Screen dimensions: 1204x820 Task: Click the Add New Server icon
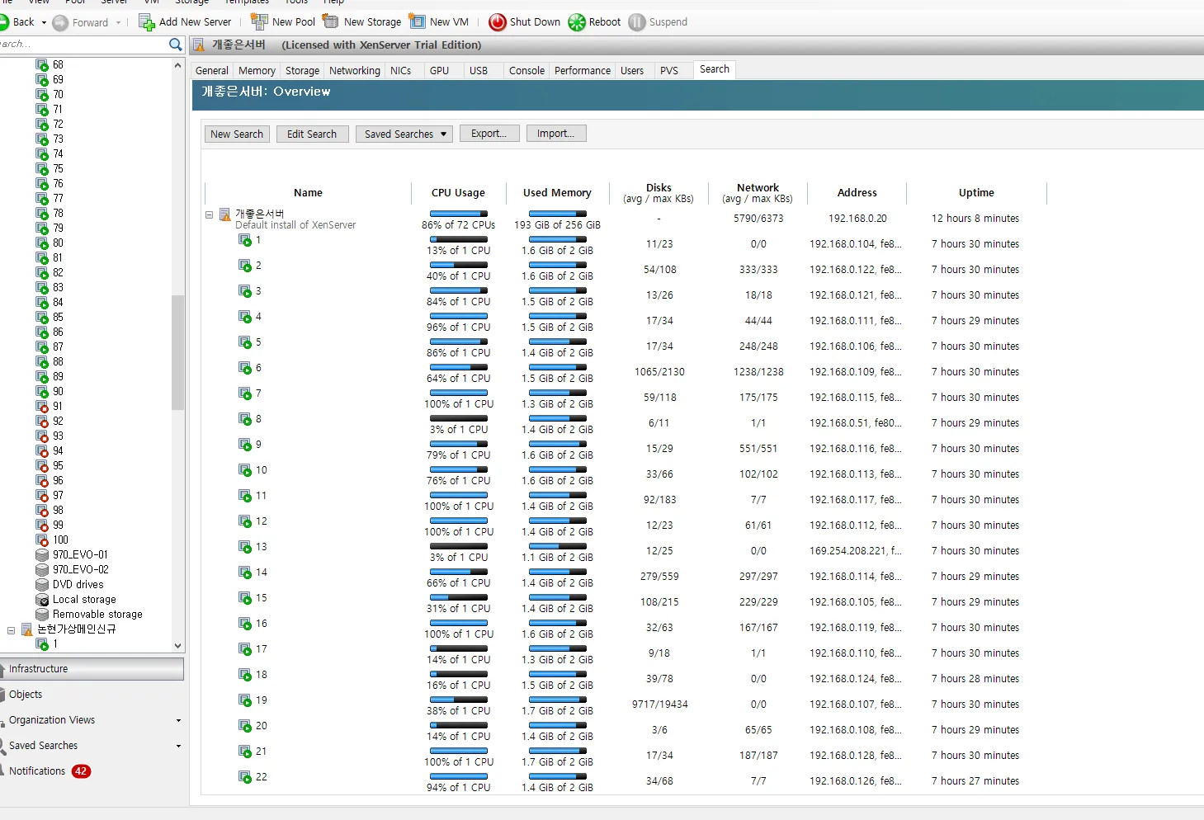(146, 22)
